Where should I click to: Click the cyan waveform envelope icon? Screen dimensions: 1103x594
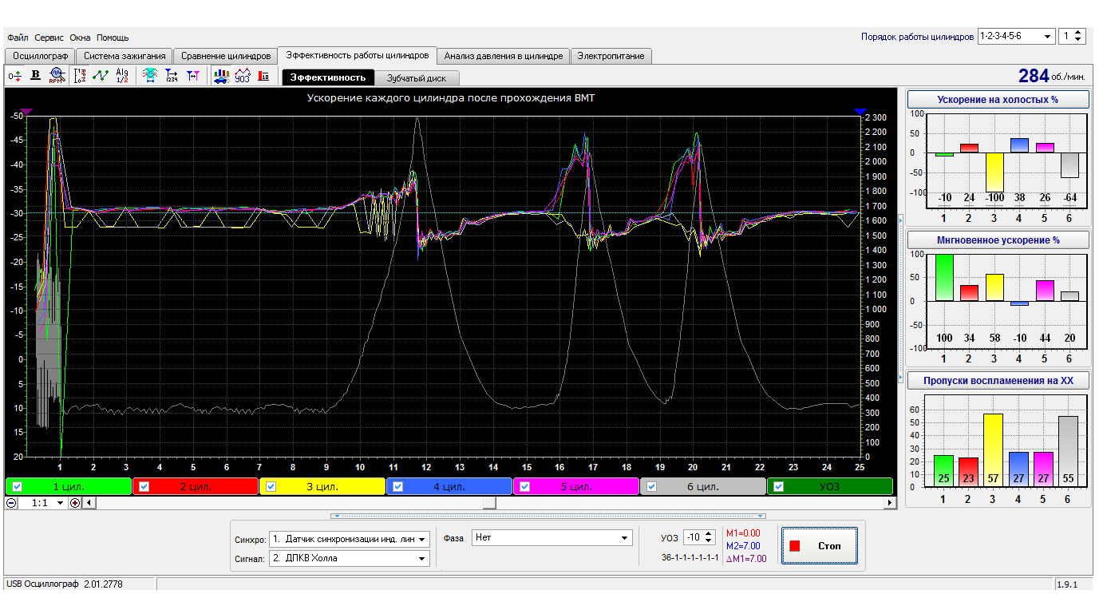pos(149,76)
